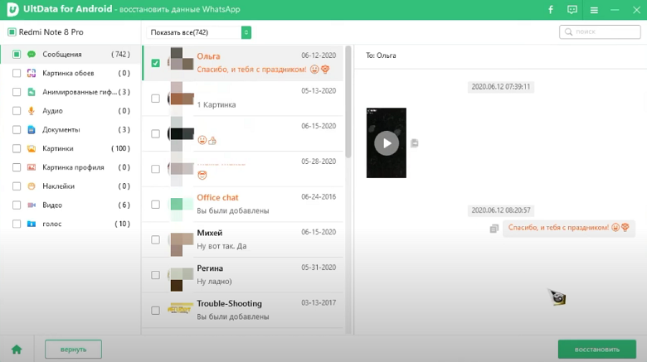Click the UltData app logo
The image size is (647, 362).
click(12, 9)
